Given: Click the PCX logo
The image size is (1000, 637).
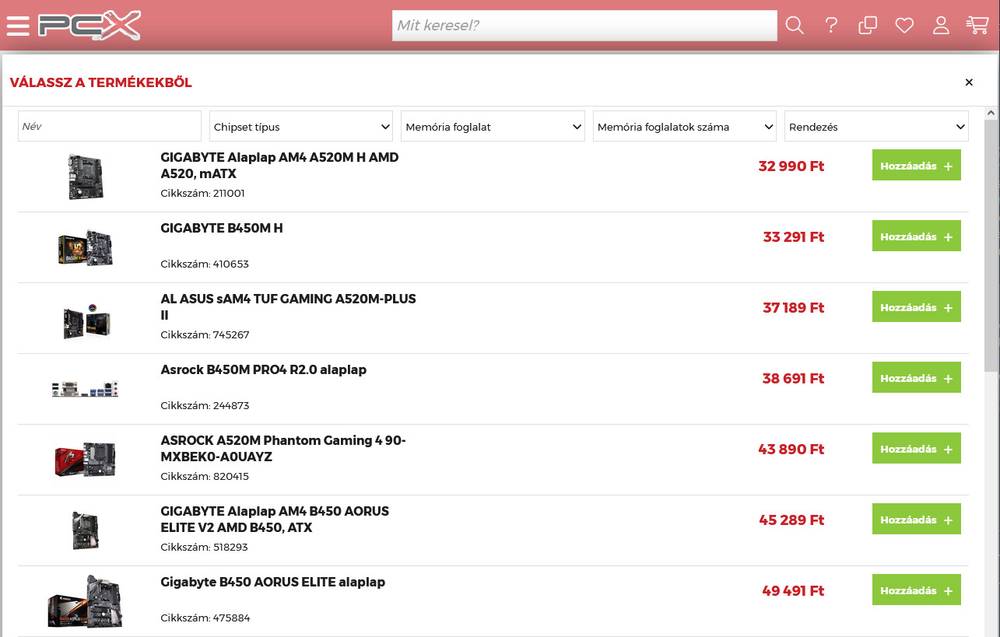Looking at the screenshot, I should click(x=89, y=26).
